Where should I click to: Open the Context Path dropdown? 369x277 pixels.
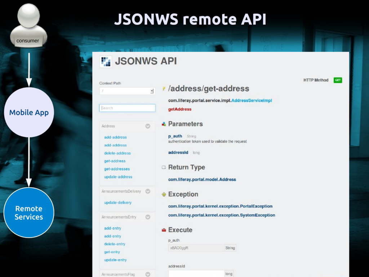point(127,91)
